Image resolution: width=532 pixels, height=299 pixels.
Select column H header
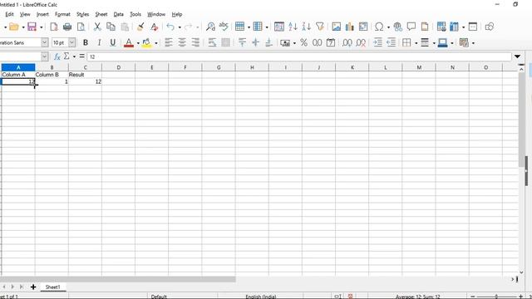click(x=252, y=67)
